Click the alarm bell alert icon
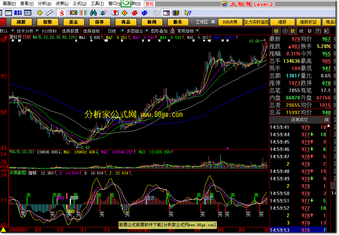Screen dimensions: 339x235 pos(103,13)
